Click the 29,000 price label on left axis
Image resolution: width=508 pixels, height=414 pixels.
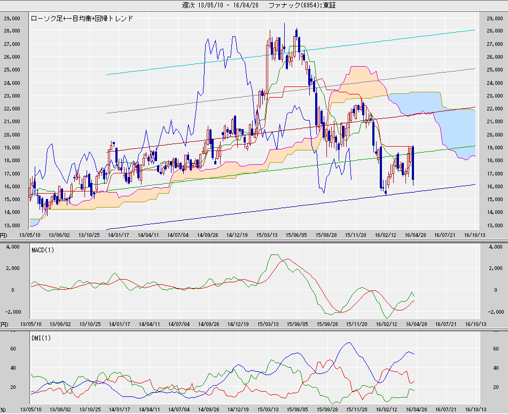(x=12, y=18)
